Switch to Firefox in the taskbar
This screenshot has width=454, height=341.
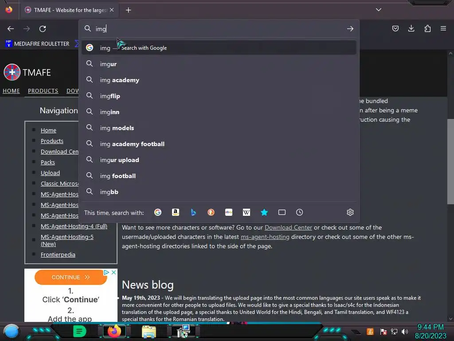(x=114, y=331)
